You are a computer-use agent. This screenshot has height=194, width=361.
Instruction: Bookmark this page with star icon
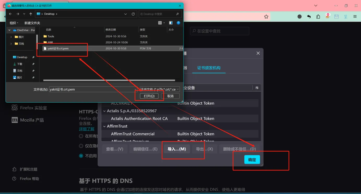pos(266,16)
